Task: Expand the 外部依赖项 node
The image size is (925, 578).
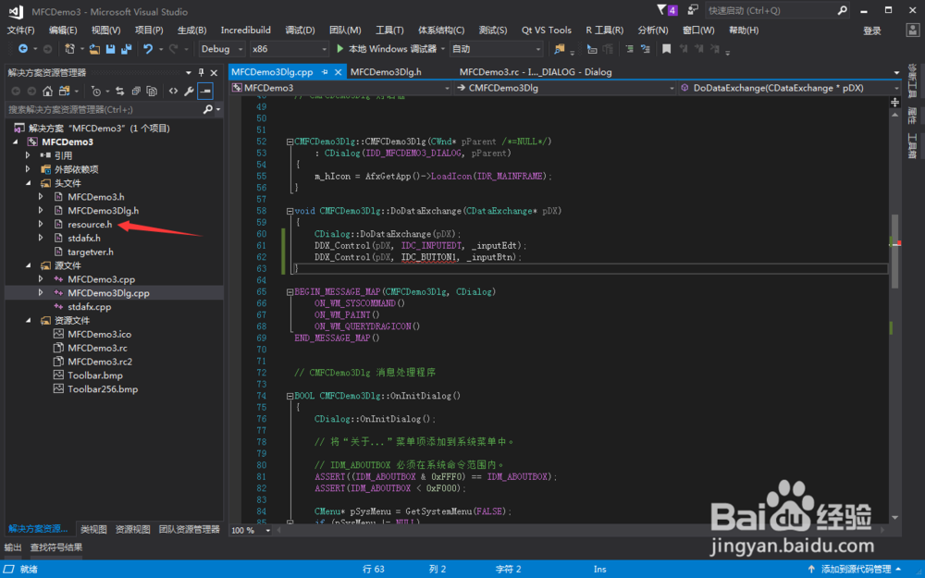Action: 28,169
